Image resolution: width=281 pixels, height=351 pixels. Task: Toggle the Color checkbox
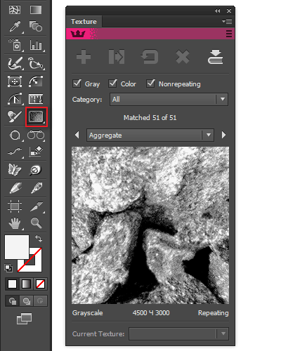pos(112,84)
